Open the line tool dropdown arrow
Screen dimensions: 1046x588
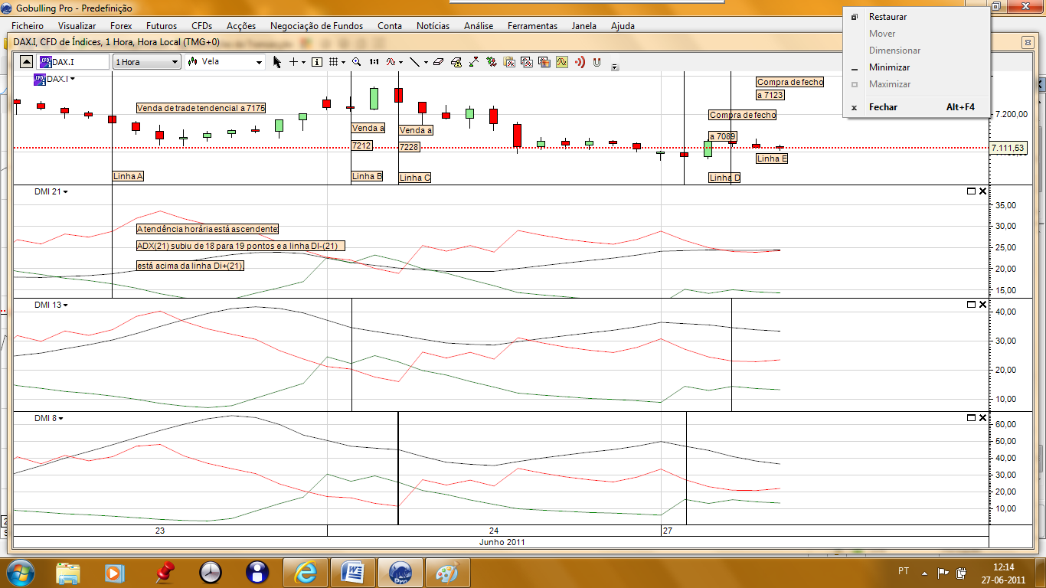pyautogui.click(x=425, y=62)
